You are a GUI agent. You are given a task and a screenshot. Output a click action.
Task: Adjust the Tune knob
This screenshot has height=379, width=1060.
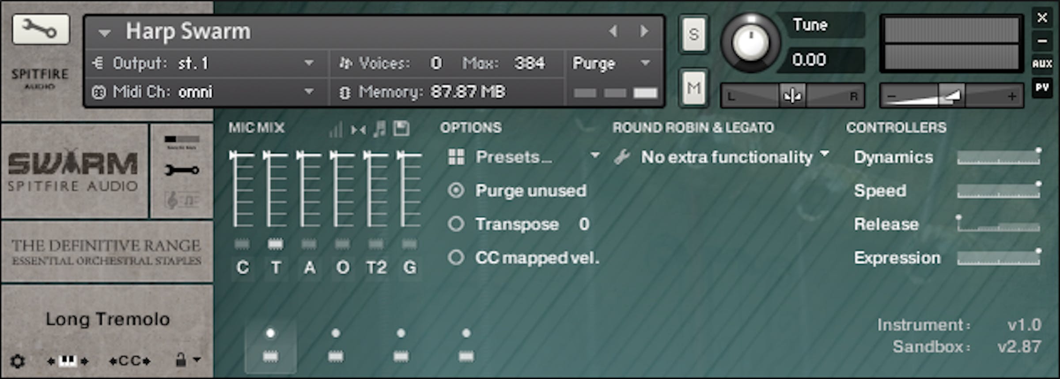[x=750, y=43]
